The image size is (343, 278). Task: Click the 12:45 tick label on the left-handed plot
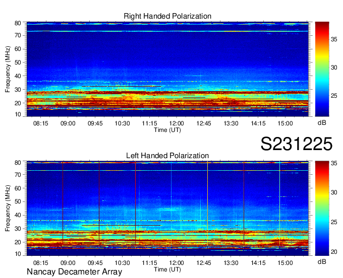(x=204, y=263)
